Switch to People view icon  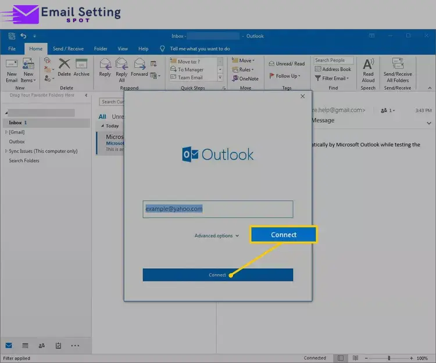pos(42,346)
